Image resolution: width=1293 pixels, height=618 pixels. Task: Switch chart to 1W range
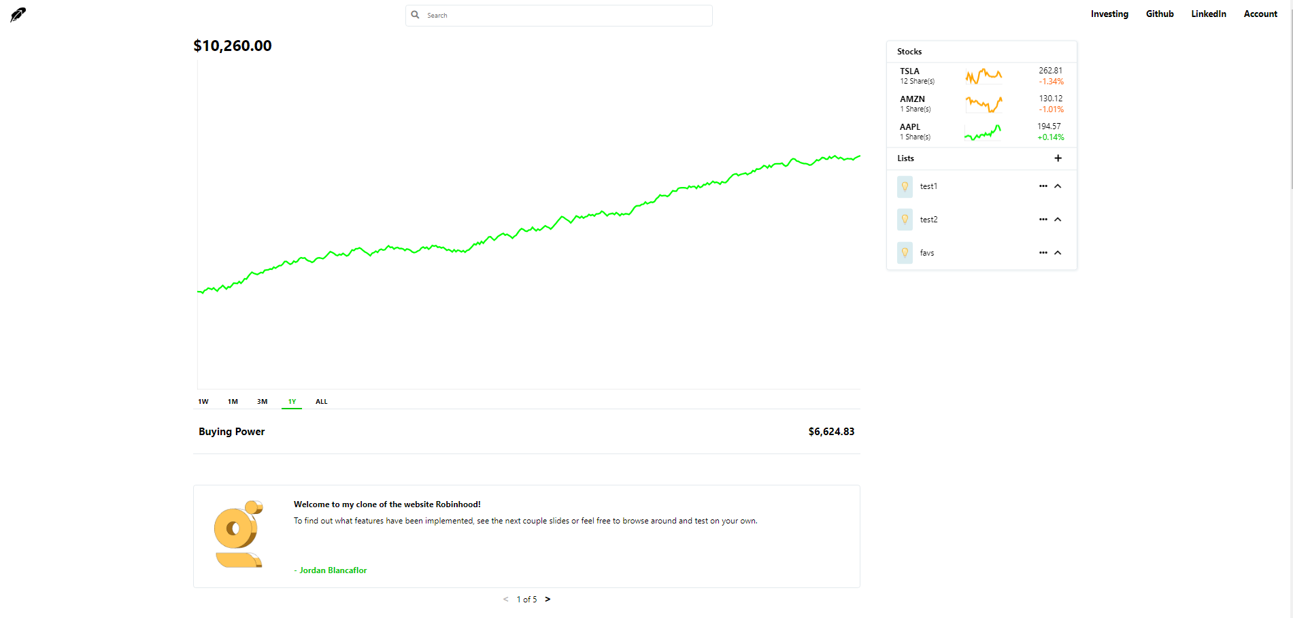(203, 402)
